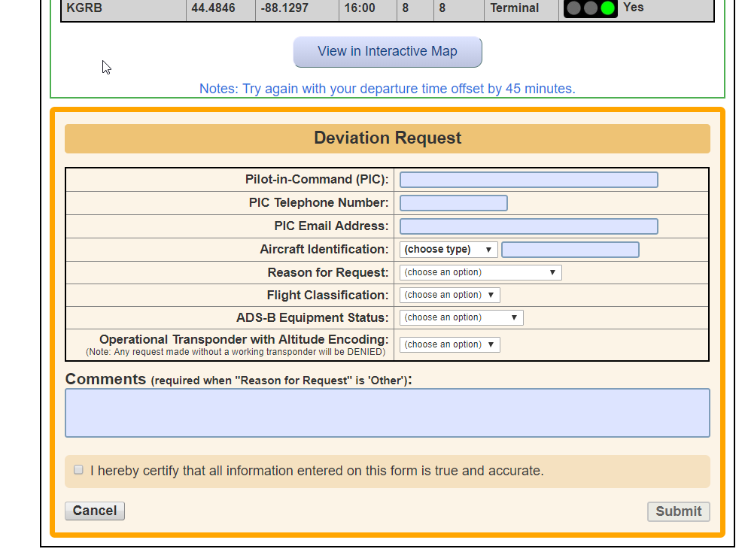Click the Pilot-in-Command name field
This screenshot has height=558, width=745.
coord(528,179)
